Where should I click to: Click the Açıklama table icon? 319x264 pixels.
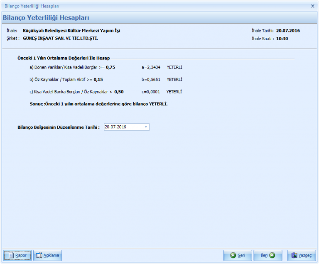click(39, 255)
